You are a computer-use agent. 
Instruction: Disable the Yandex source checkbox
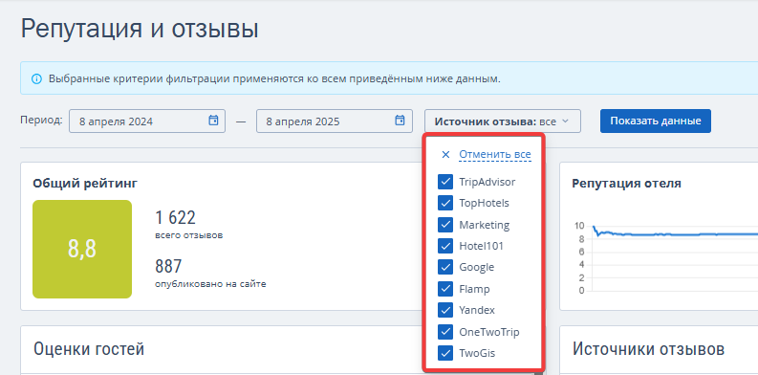(x=445, y=310)
